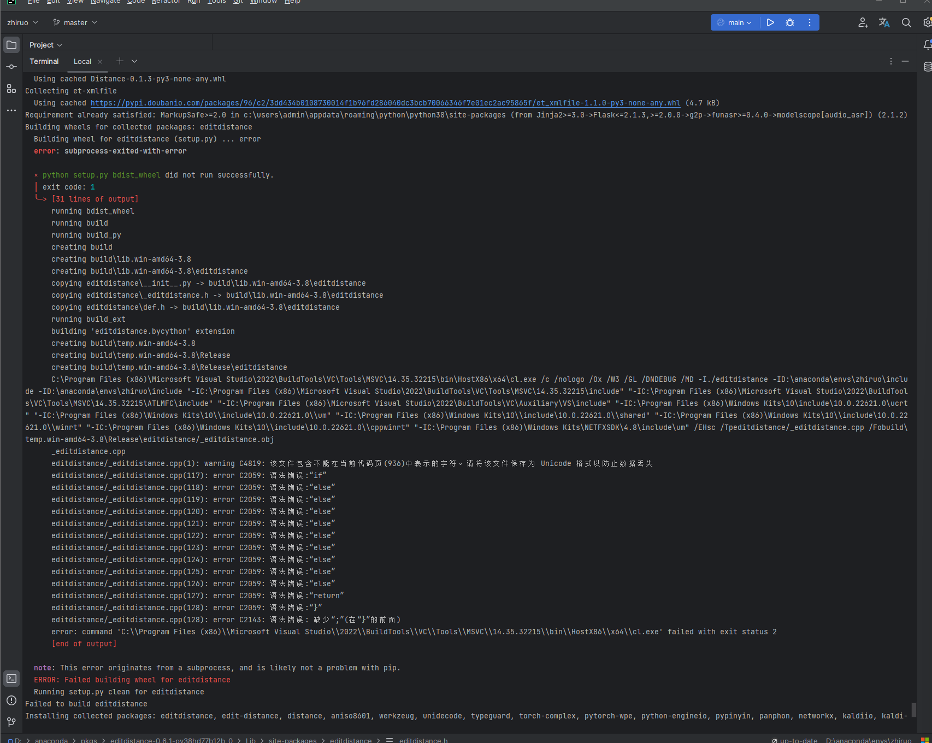
Task: Open the master branch dropdown
Action: [x=75, y=22]
